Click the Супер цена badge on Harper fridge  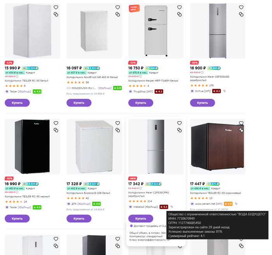(134, 9)
